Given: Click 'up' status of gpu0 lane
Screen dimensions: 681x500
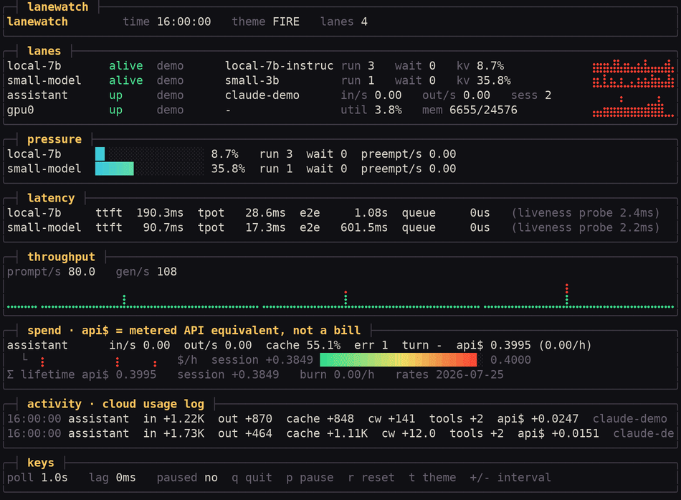Looking at the screenshot, I should click(x=115, y=110).
